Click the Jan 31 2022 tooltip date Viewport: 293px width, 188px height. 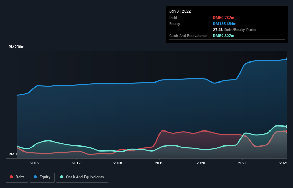pyautogui.click(x=180, y=11)
